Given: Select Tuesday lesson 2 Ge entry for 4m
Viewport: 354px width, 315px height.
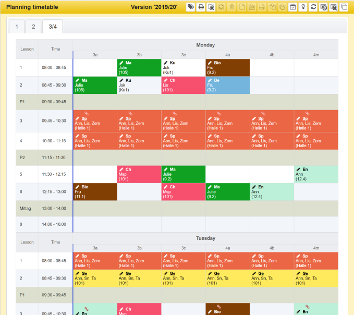Looking at the screenshot, I should [315, 278].
